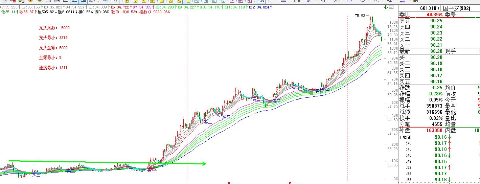Click the 速度最小 1217 indicator label

pos(53,68)
